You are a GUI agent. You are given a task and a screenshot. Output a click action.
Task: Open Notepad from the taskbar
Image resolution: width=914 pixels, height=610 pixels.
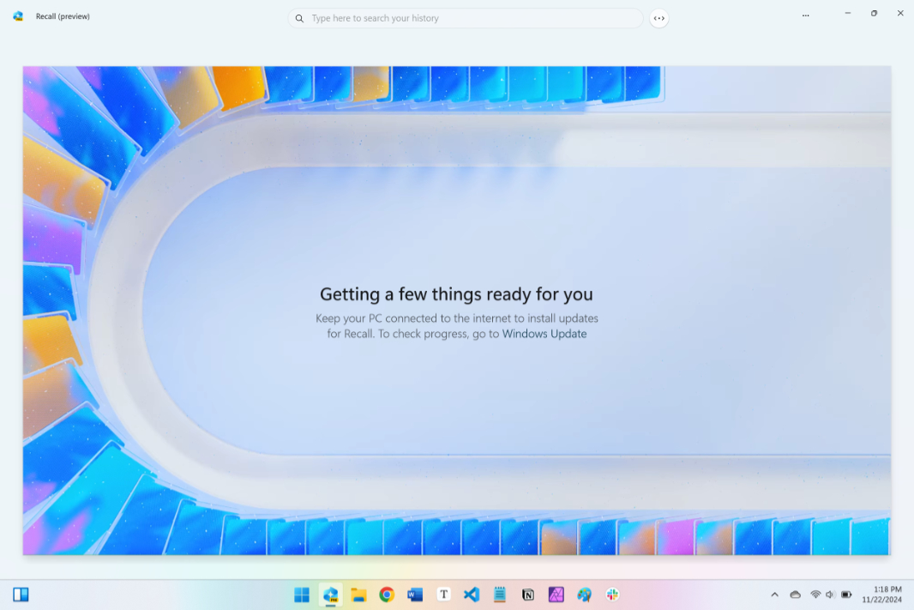click(500, 595)
